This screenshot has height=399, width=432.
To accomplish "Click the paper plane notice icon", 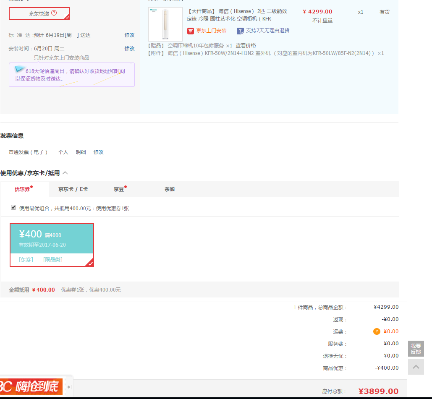I will pos(19,68).
